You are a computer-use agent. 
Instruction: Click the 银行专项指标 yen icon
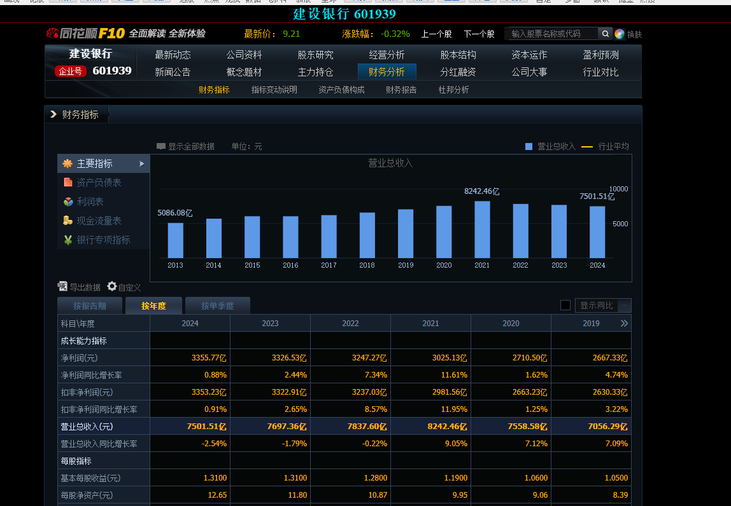coord(68,240)
